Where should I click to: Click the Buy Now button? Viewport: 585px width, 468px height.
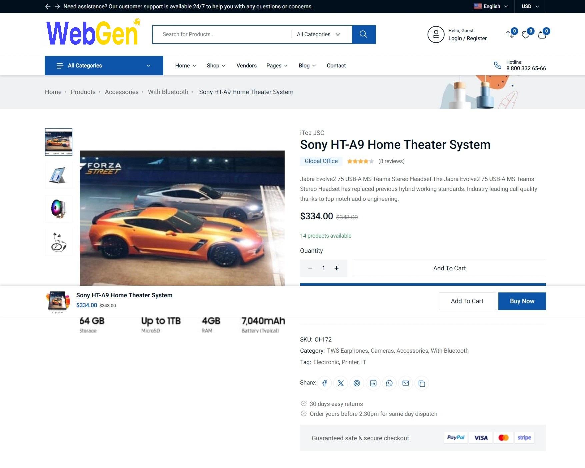coord(522,301)
